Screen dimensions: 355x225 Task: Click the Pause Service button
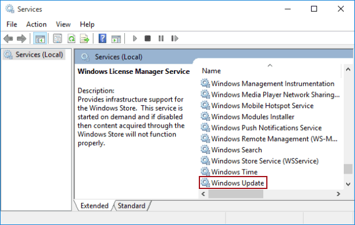[161, 38]
